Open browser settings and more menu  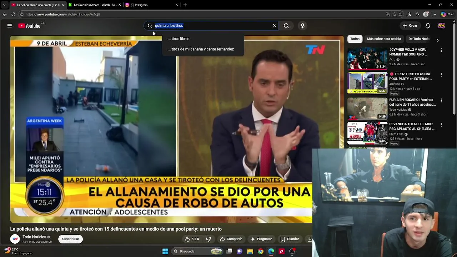click(x=434, y=14)
